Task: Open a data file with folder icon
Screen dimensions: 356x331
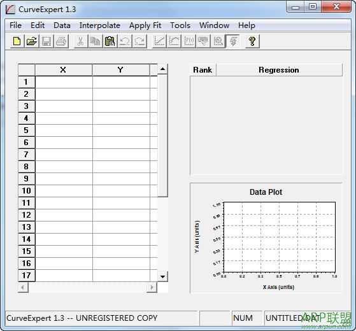Action: [32, 41]
